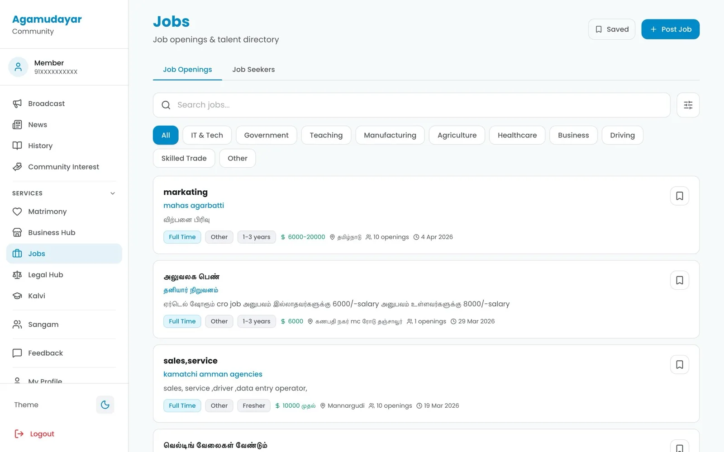The width and height of the screenshot is (724, 452).
Task: Click Fresher tag on sales,service job
Action: click(254, 406)
